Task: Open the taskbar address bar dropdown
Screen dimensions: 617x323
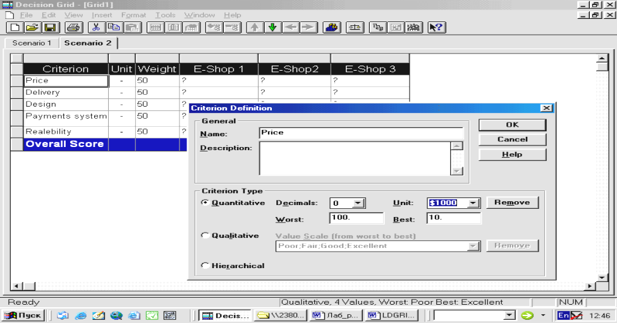Action: (x=510, y=315)
